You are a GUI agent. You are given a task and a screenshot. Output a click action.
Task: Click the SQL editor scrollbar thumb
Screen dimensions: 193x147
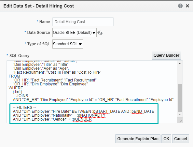(180, 98)
